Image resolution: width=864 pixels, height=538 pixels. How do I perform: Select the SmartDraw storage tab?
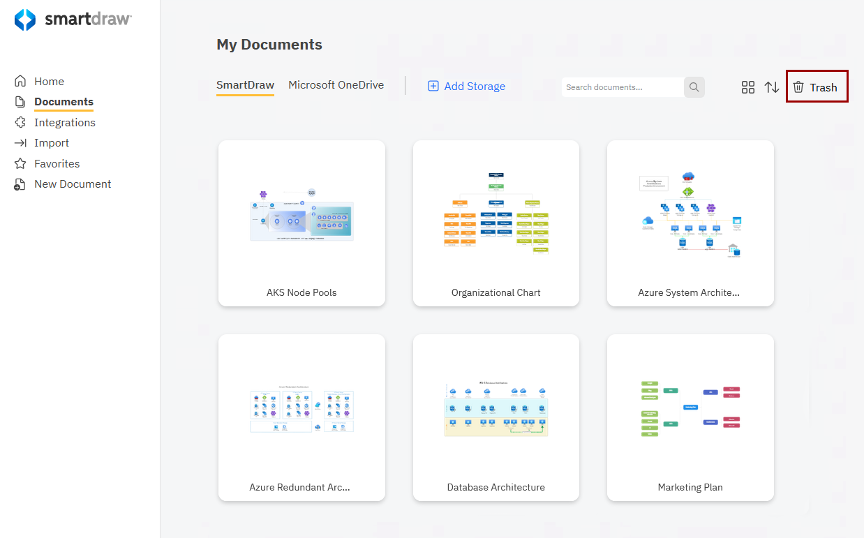tap(245, 85)
